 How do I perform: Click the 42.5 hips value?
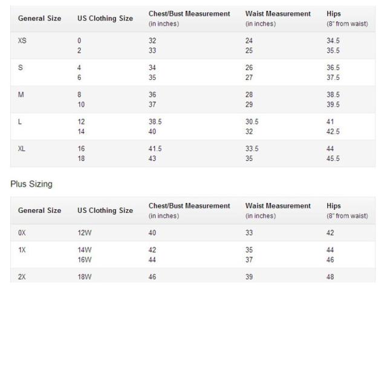pyautogui.click(x=333, y=132)
